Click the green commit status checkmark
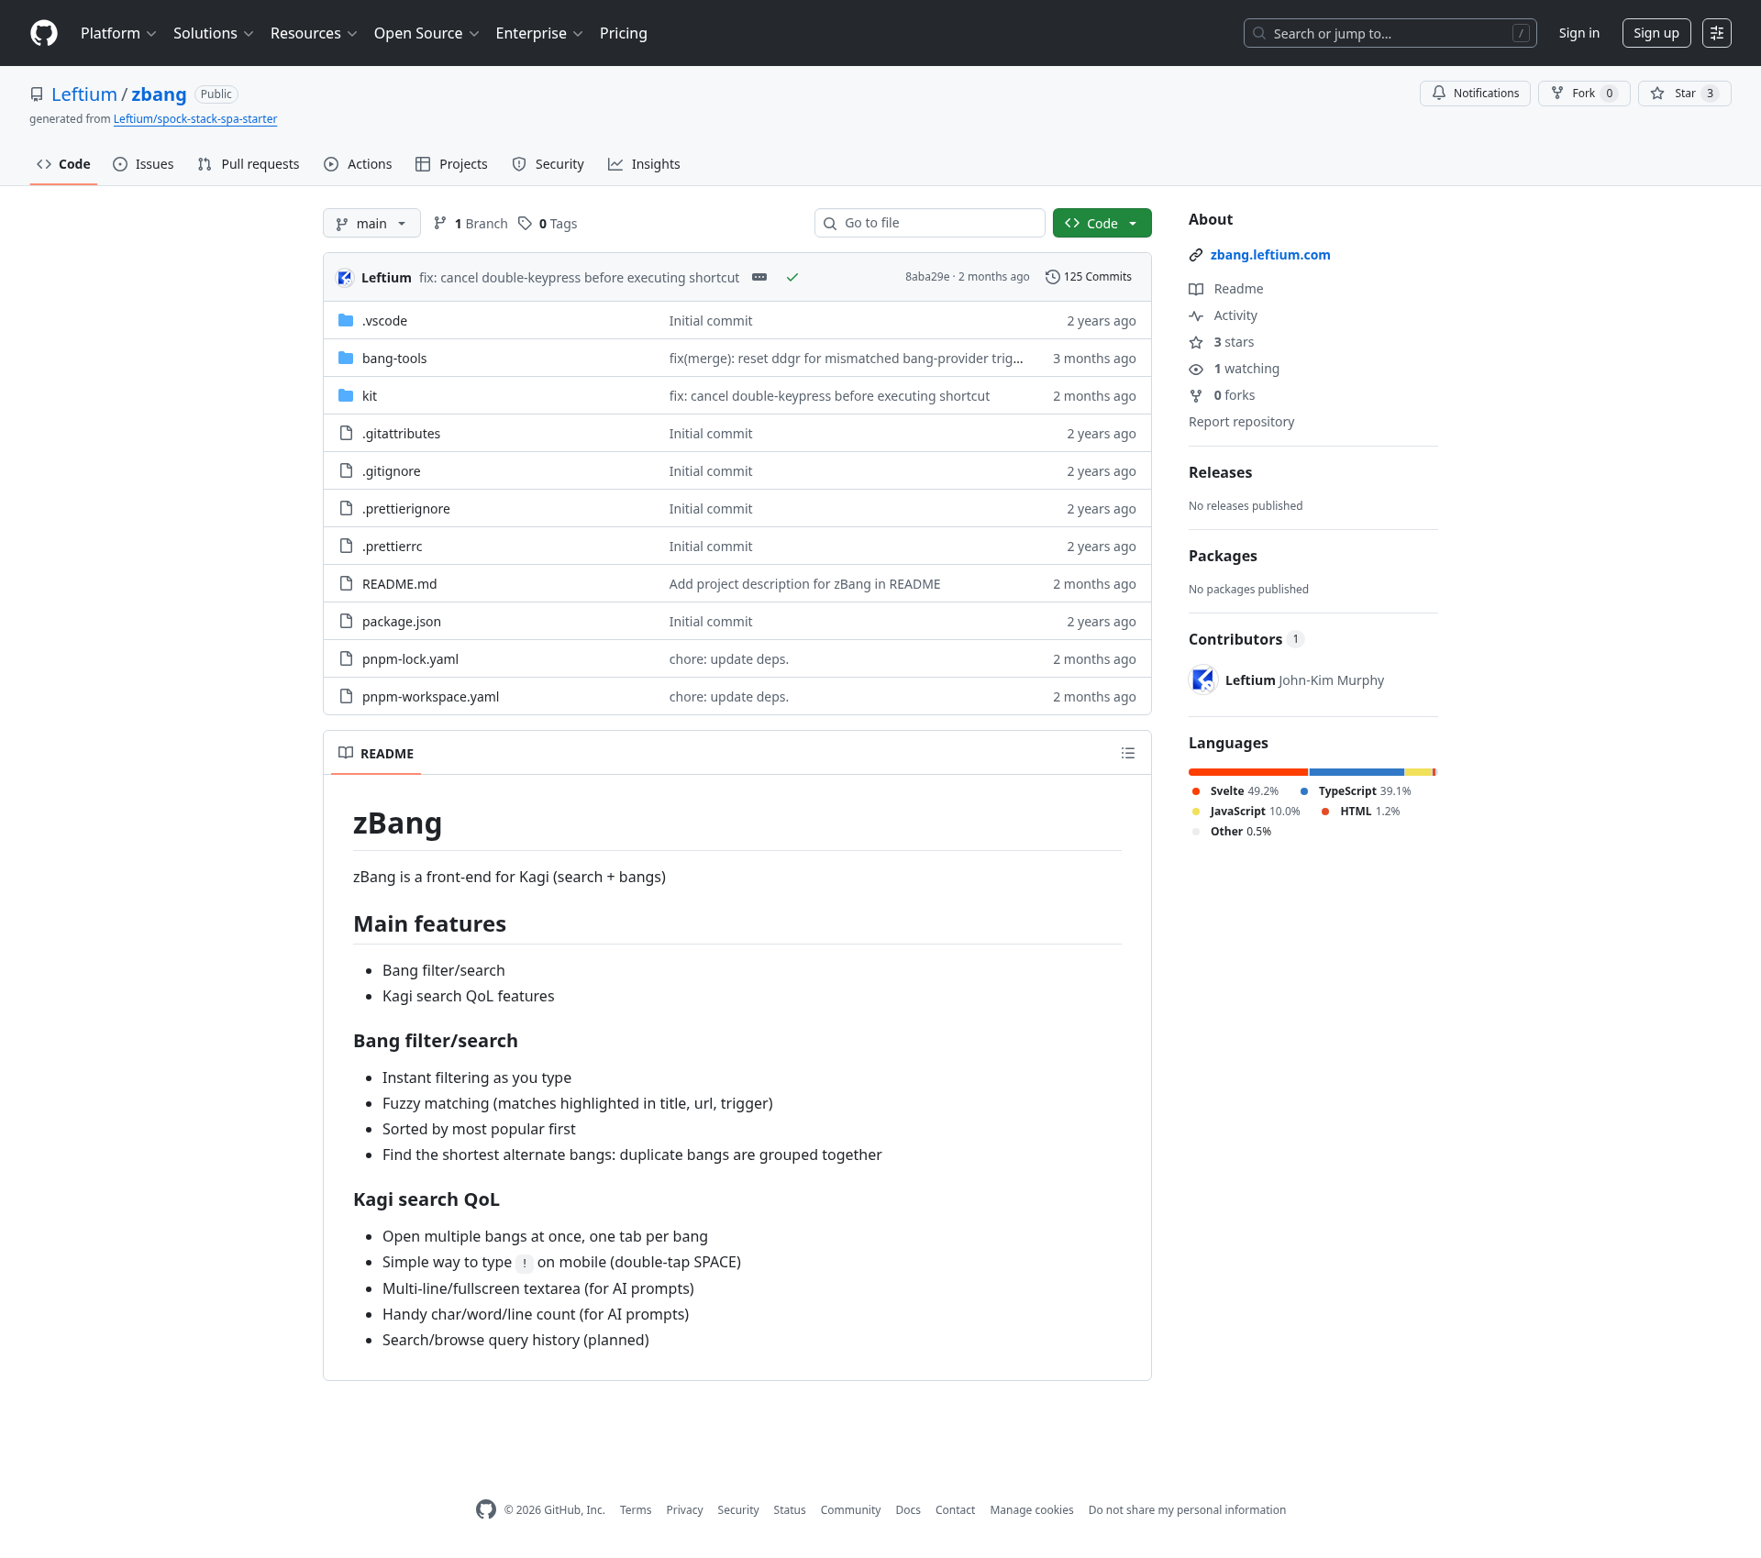Image resolution: width=1761 pixels, height=1558 pixels. click(x=792, y=277)
